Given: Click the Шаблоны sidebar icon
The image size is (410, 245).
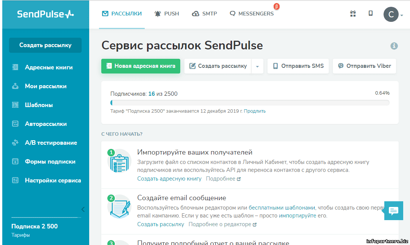Looking at the screenshot, I should point(15,105).
